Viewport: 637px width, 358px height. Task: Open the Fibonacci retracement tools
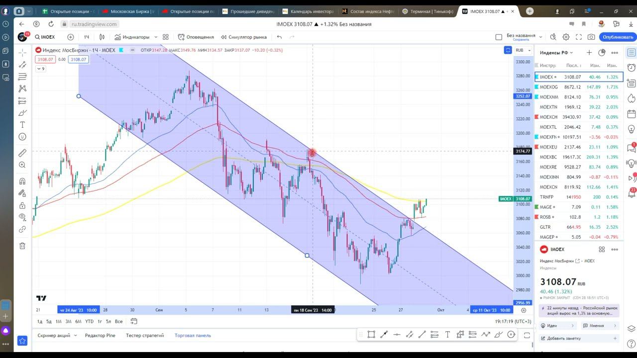[x=22, y=77]
